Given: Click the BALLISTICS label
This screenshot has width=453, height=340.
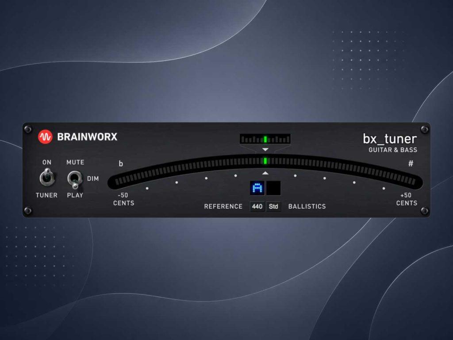Looking at the screenshot, I should [307, 206].
